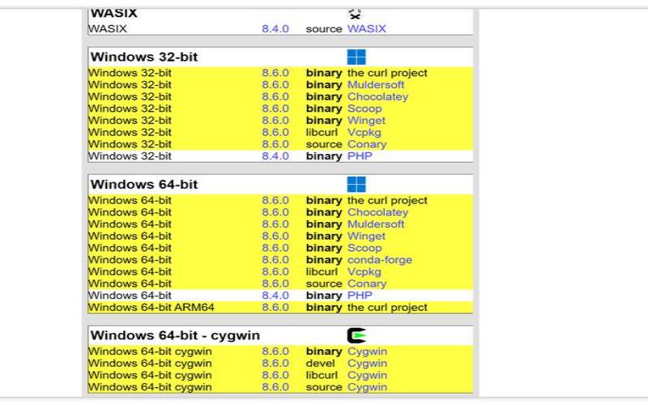Open the conda-forge link
The height and width of the screenshot is (405, 648).
pyautogui.click(x=379, y=260)
